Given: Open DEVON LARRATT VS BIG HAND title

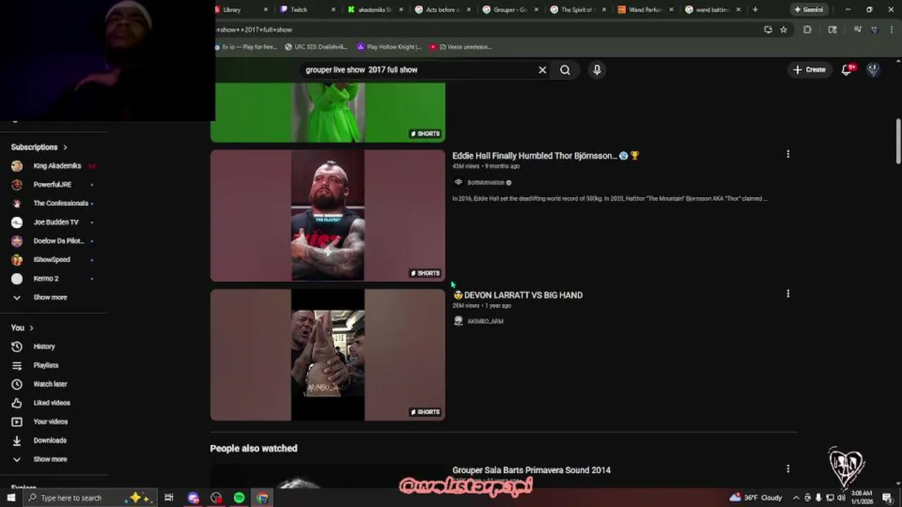Looking at the screenshot, I should (x=518, y=295).
